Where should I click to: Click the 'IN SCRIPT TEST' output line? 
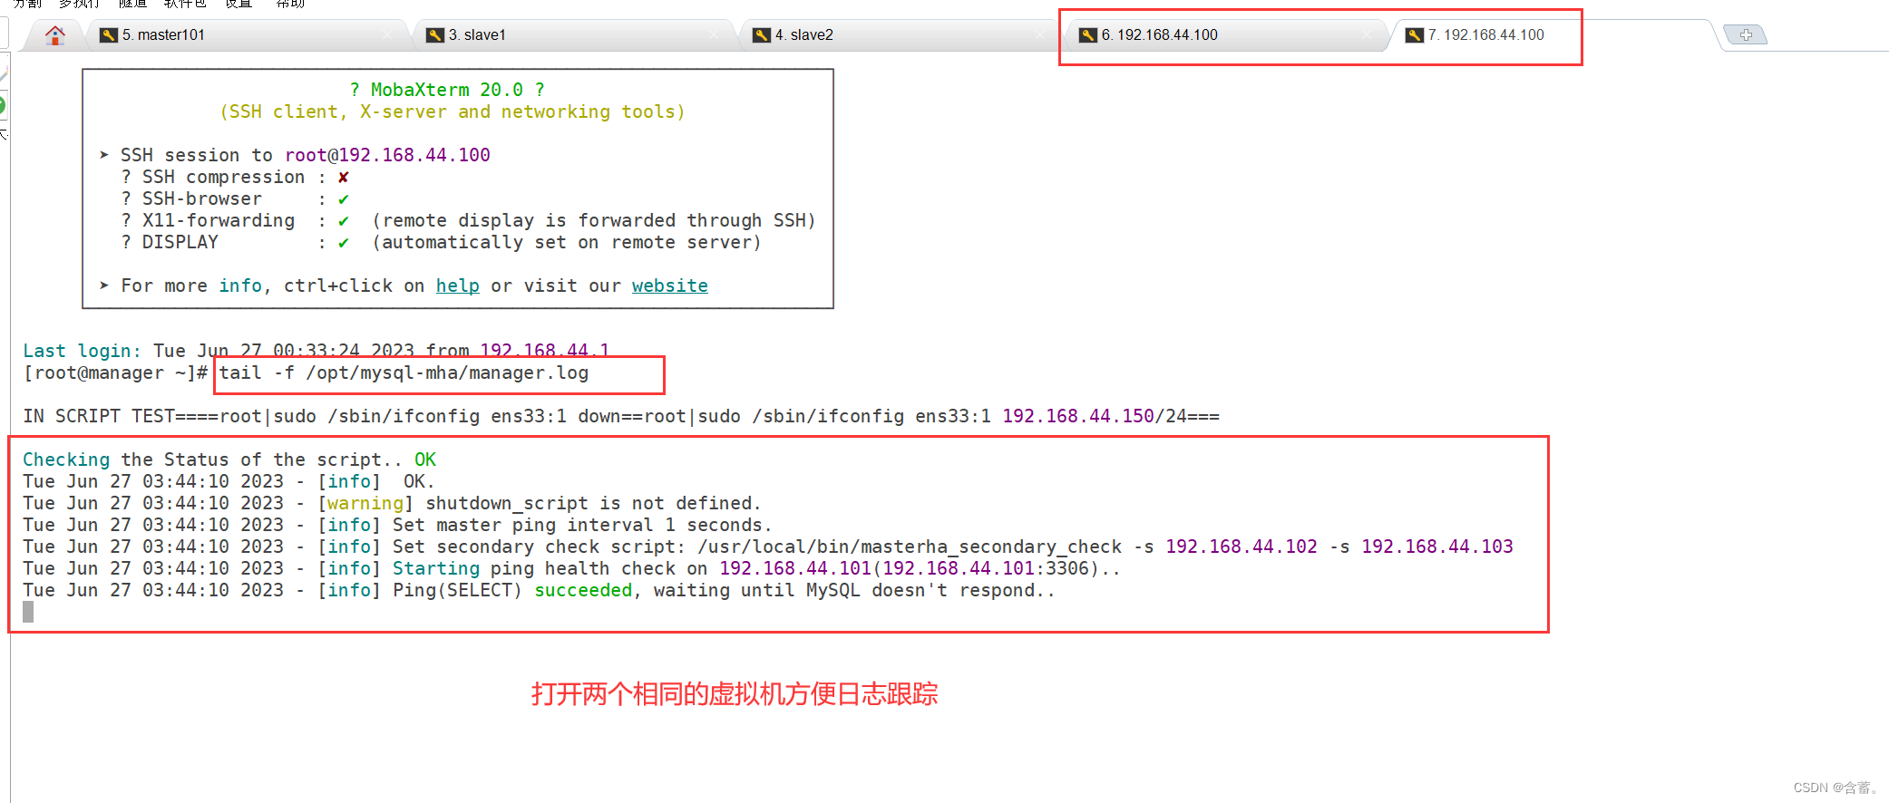click(621, 417)
